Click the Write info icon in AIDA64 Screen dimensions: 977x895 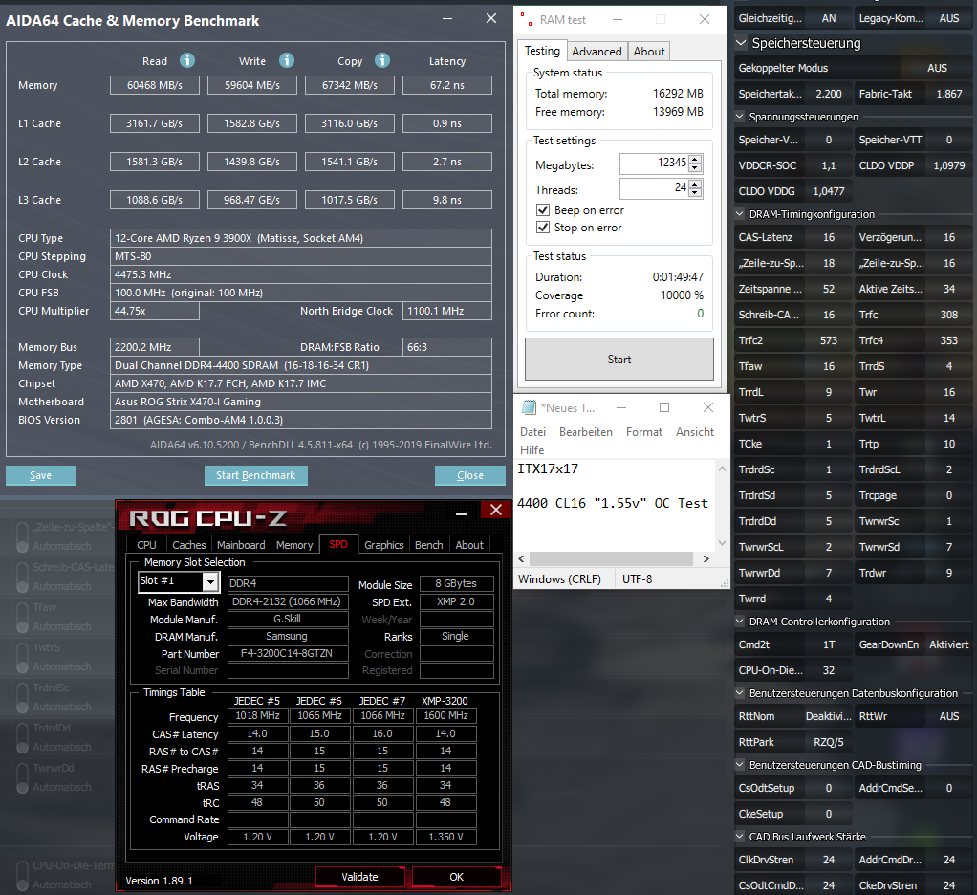[287, 60]
